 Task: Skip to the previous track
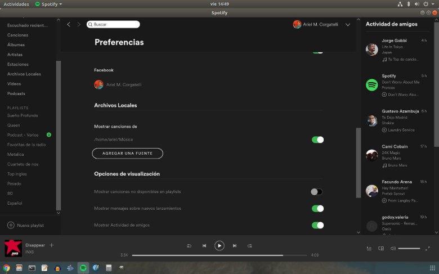(204, 245)
